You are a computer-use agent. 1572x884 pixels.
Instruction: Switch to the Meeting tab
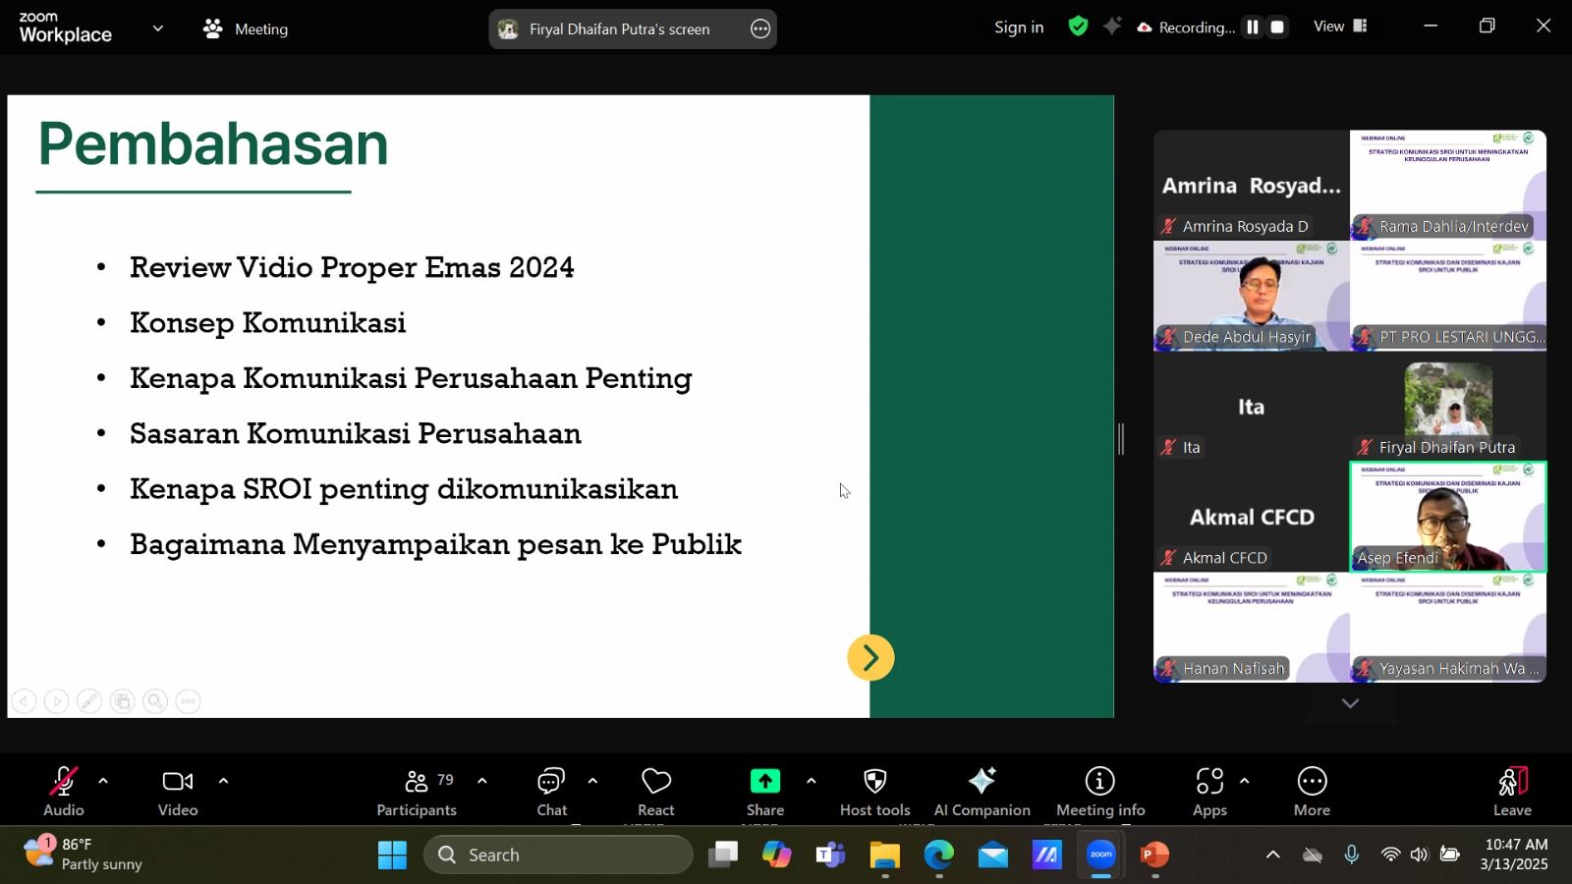click(x=246, y=28)
